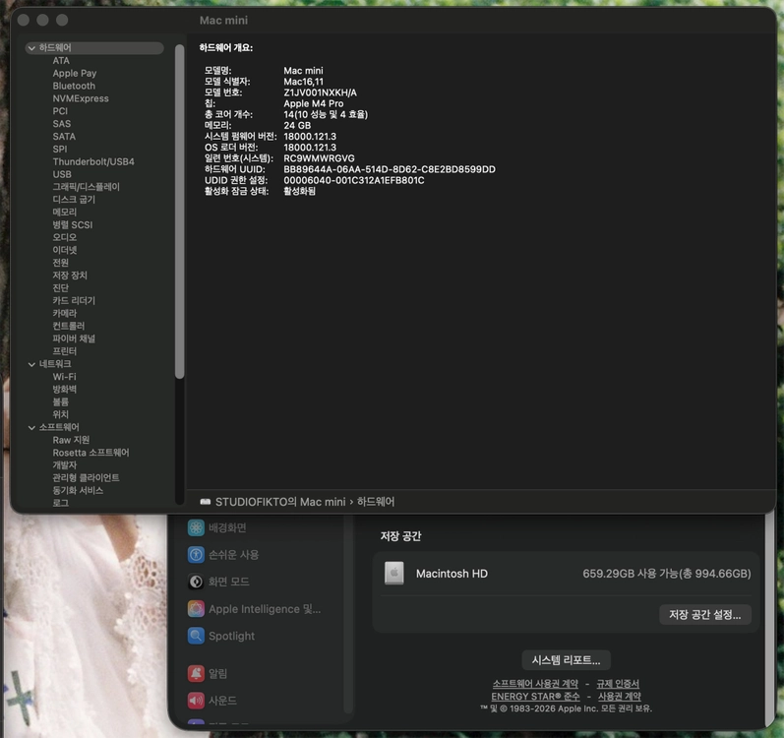Screen dimensions: 784x738
Task: Click sidebar vertical scrollbar in System Report
Action: 179,212
